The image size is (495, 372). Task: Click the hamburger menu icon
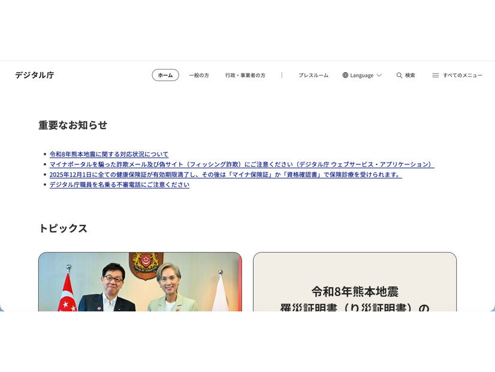pos(435,75)
